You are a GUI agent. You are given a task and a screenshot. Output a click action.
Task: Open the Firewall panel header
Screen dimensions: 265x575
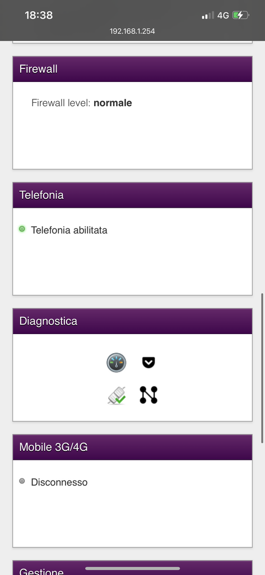132,69
